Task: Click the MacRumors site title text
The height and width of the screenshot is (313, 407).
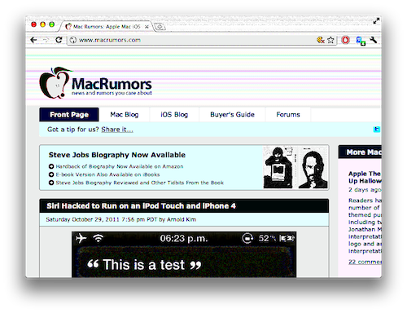Action: click(112, 84)
